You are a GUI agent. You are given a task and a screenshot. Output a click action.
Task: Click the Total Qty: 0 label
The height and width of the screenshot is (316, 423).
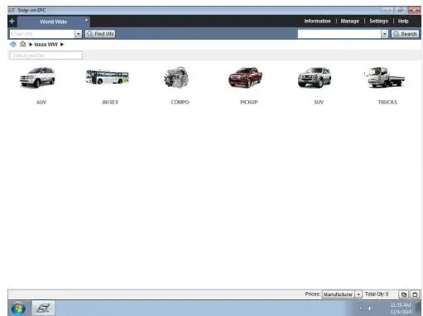[377, 294]
